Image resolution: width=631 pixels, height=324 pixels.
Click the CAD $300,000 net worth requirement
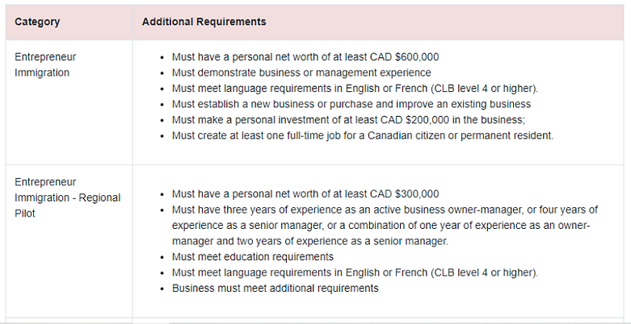pos(305,194)
